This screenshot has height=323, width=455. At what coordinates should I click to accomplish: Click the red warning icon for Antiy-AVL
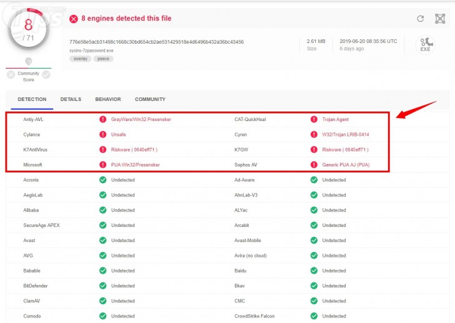[x=102, y=119]
